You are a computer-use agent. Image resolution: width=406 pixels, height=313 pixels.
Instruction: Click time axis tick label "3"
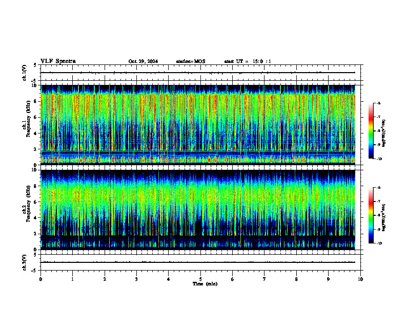point(136,279)
